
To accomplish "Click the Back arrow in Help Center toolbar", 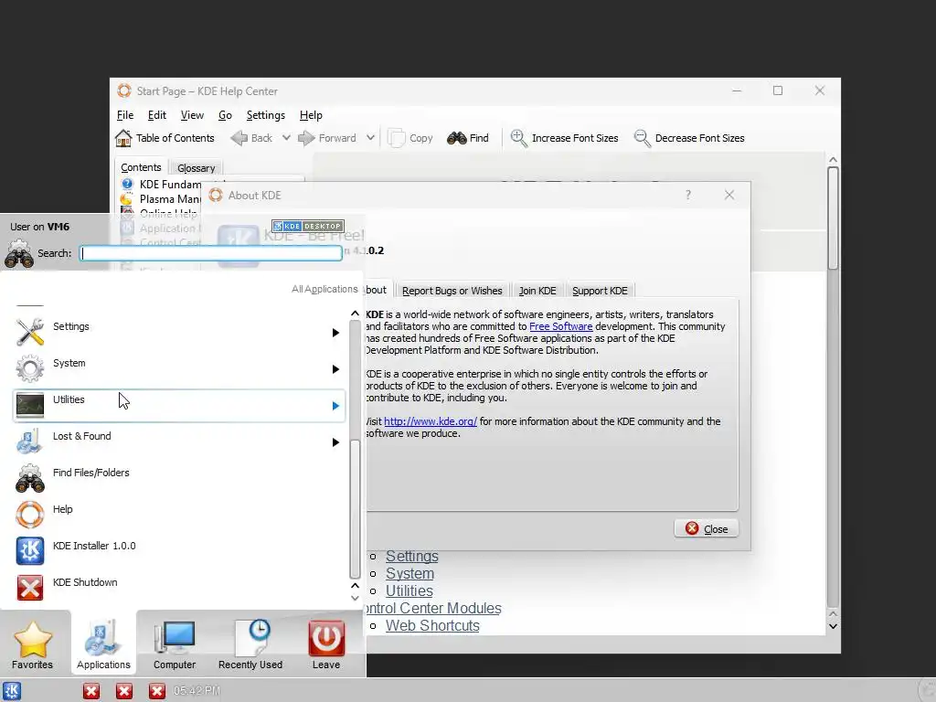I will 239,138.
